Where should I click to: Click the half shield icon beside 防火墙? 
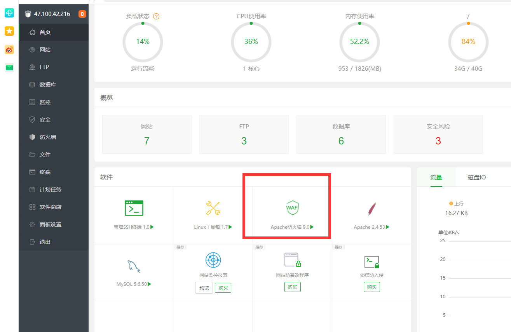tap(33, 137)
